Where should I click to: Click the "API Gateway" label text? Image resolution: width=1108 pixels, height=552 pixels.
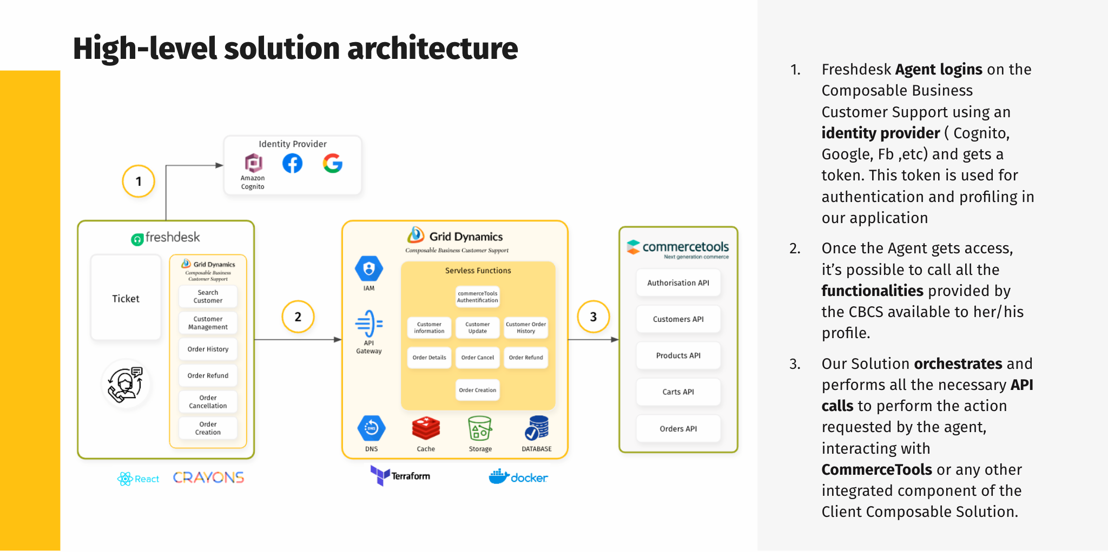(x=369, y=347)
